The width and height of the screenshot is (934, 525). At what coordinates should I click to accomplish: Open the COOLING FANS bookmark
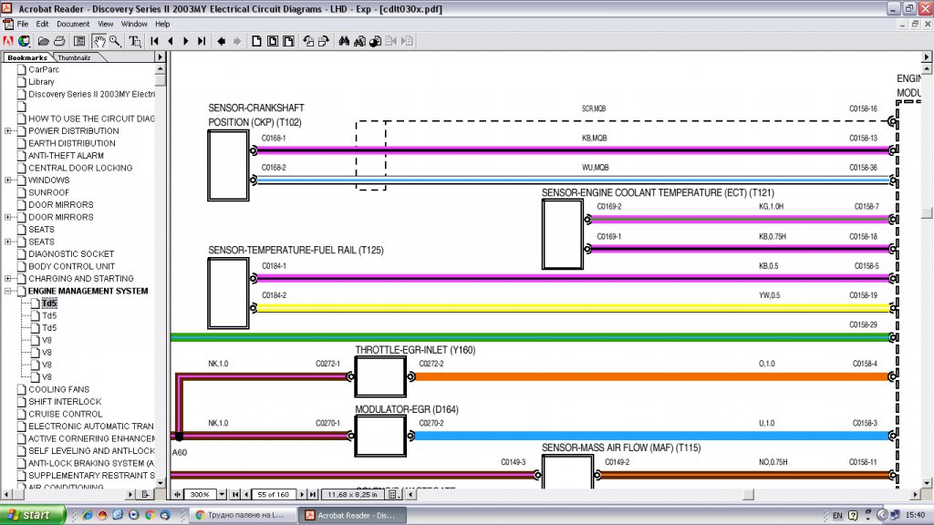coord(58,389)
